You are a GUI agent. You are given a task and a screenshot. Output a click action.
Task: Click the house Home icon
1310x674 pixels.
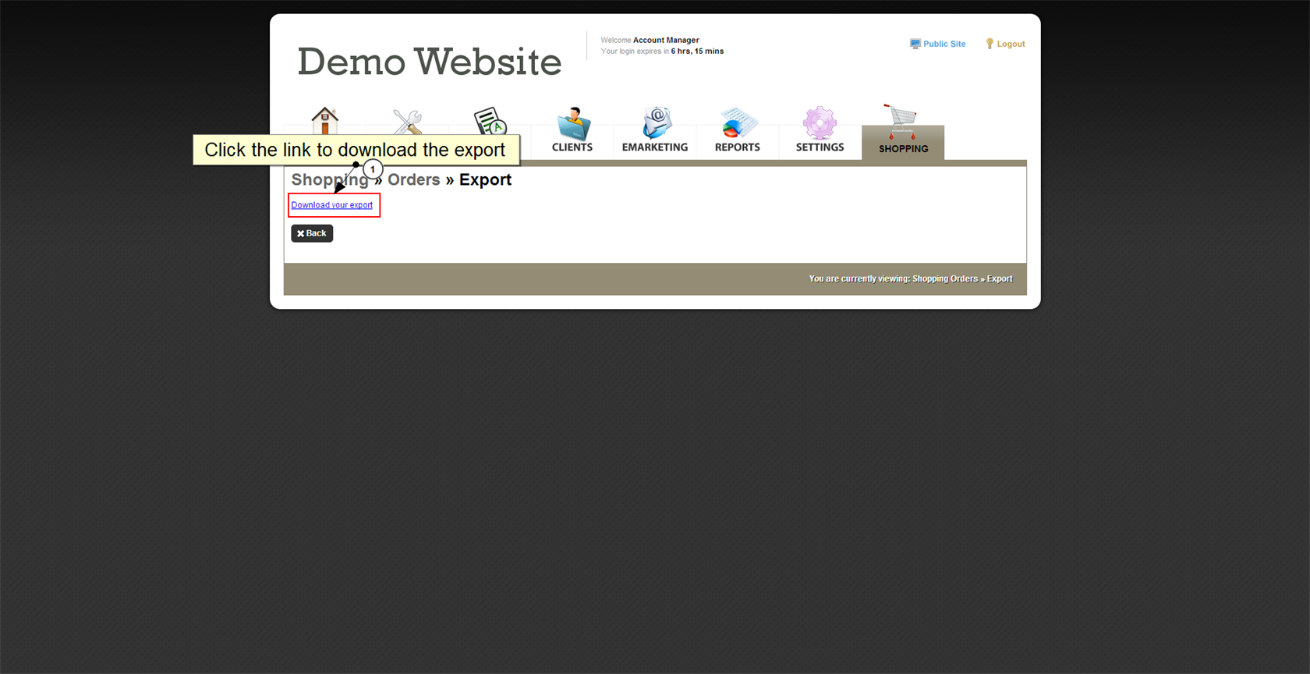tap(324, 120)
